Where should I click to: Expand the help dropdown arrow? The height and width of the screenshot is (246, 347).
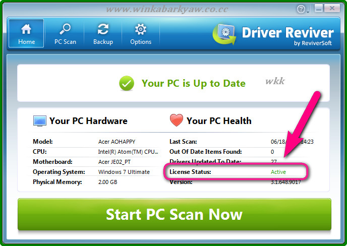click(308, 12)
